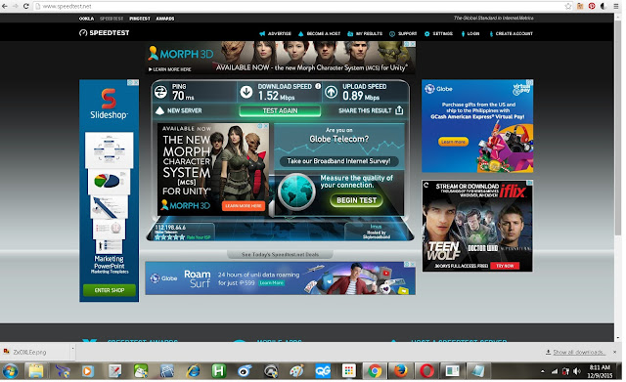The height and width of the screenshot is (382, 626).
Task: Open Google Chrome taskbar icon
Action: (x=374, y=371)
